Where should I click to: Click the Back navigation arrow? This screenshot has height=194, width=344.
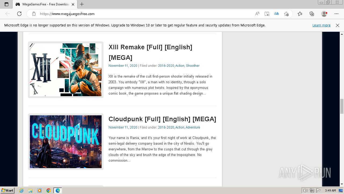[8, 14]
